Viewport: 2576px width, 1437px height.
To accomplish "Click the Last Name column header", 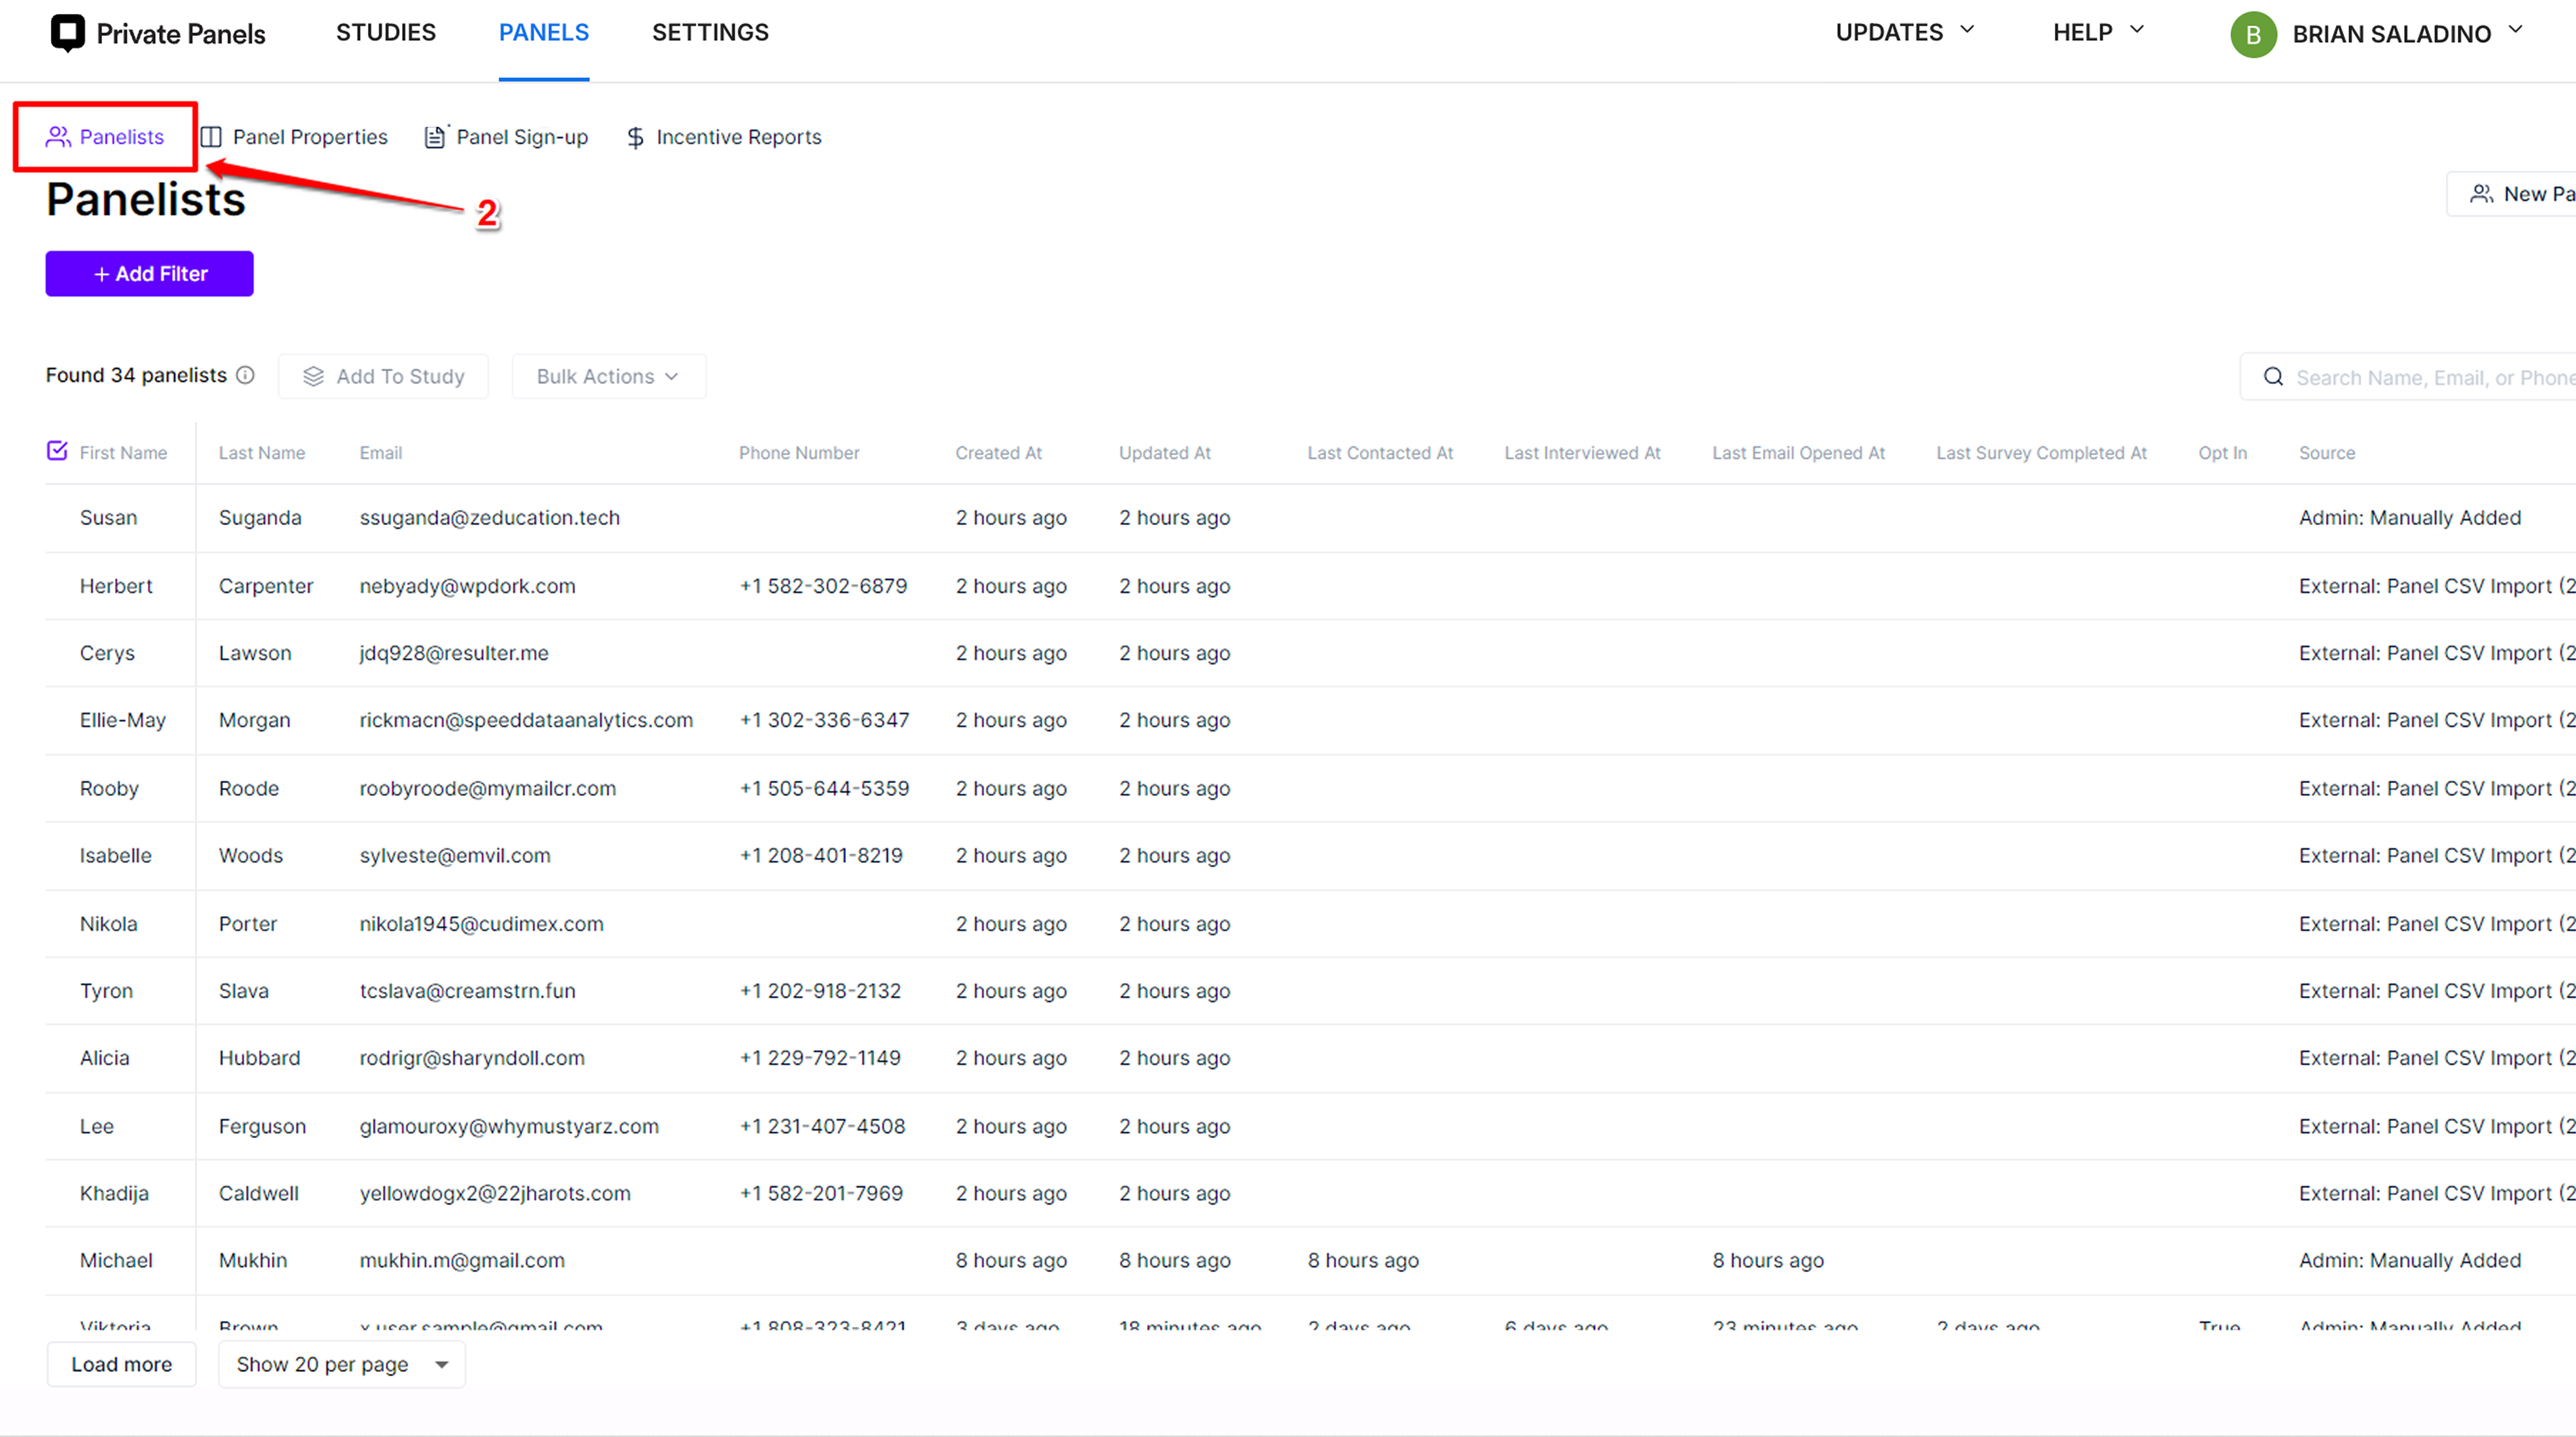I will pyautogui.click(x=262, y=453).
